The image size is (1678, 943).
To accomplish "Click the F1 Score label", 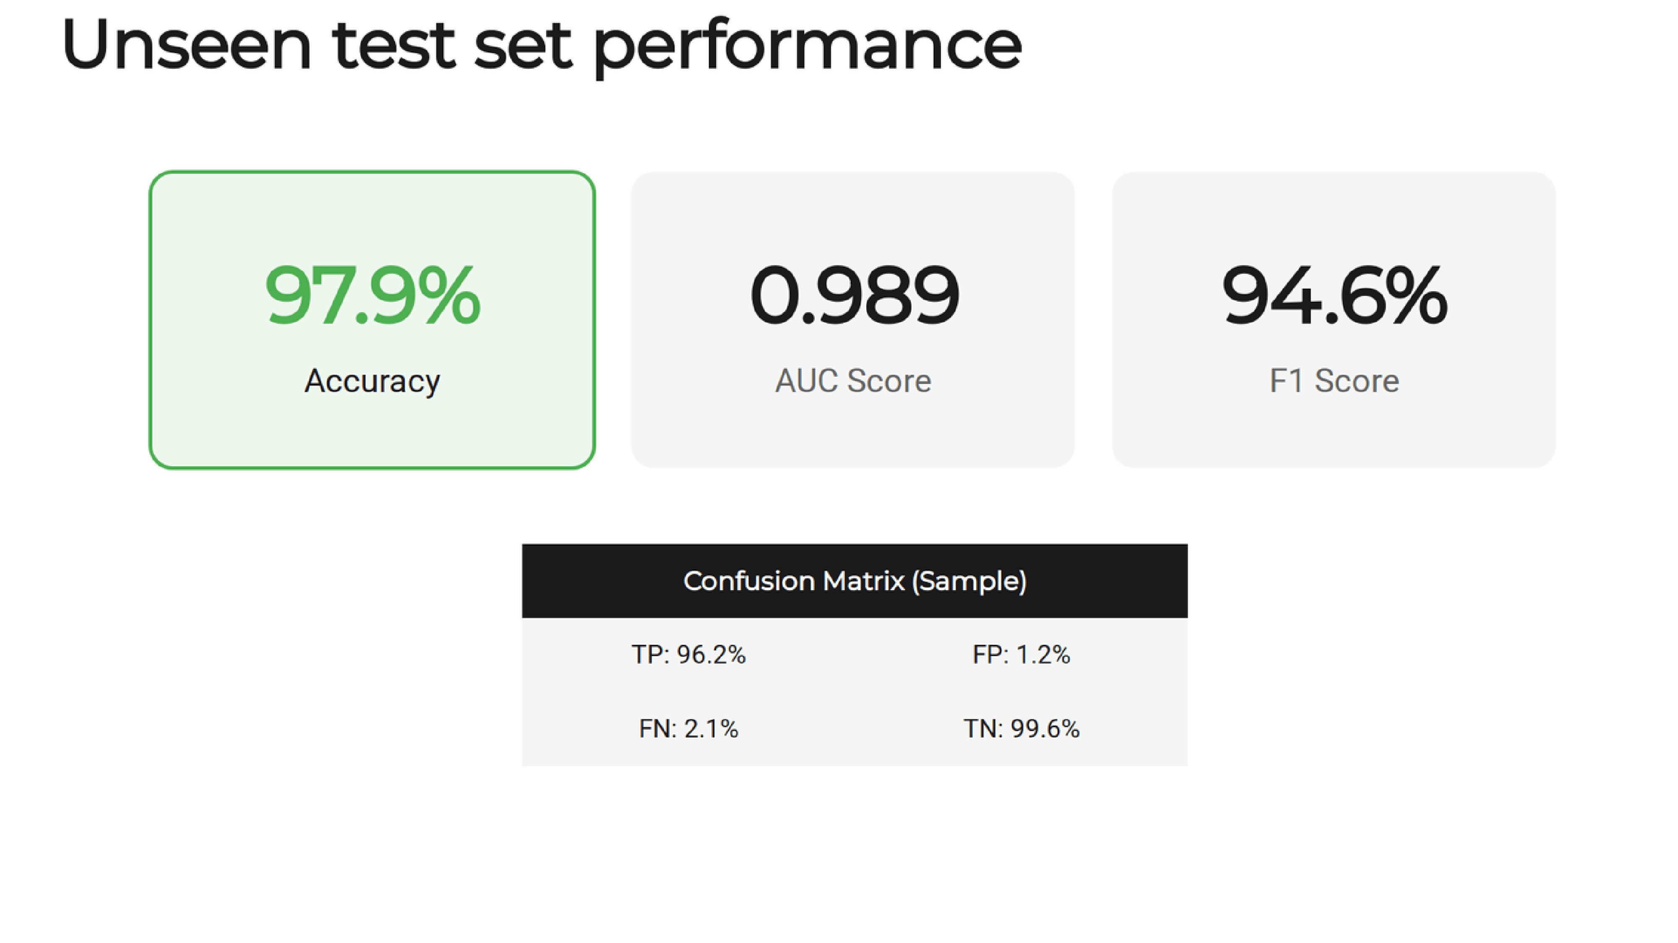I will (x=1334, y=381).
